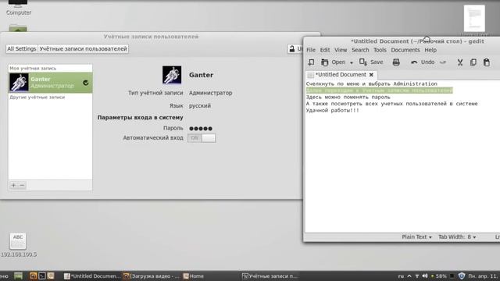Click the password dots field
This screenshot has height=281, width=500.
(201, 128)
